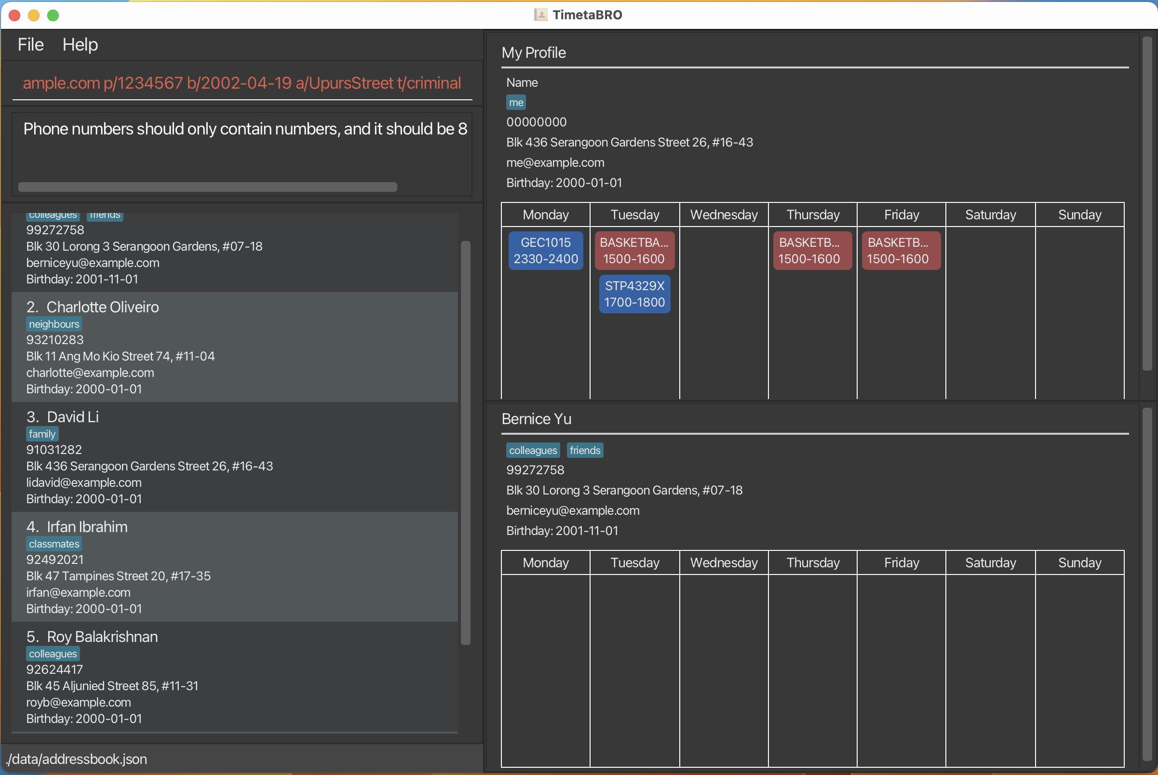This screenshot has width=1158, height=775.
Task: Select Irfan Ibrahim contact card
Action: pos(234,566)
